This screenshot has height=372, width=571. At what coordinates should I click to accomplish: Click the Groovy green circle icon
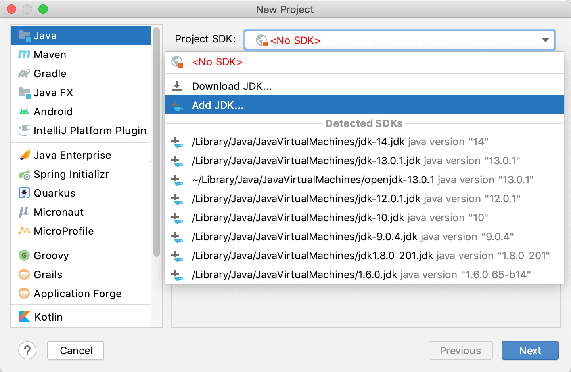click(x=24, y=255)
